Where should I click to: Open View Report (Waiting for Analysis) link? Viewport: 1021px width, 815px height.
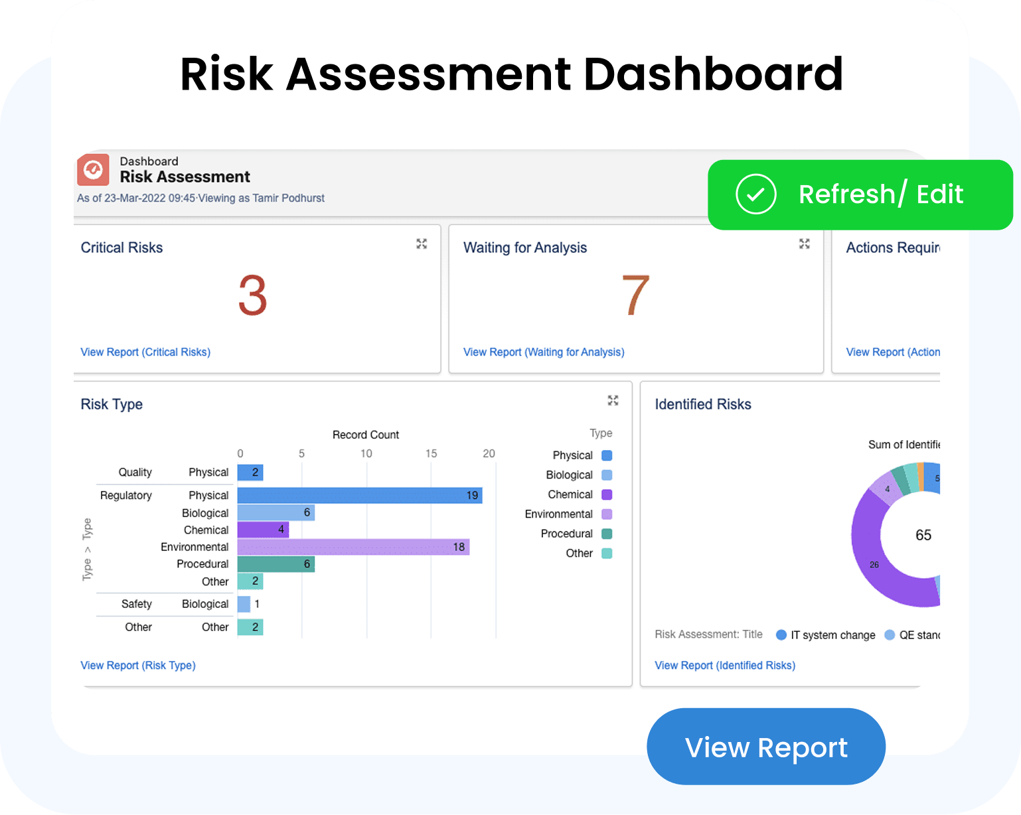tap(544, 352)
